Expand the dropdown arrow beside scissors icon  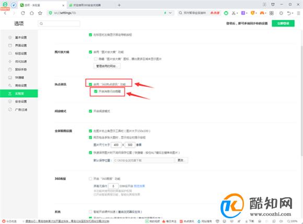point(237,13)
